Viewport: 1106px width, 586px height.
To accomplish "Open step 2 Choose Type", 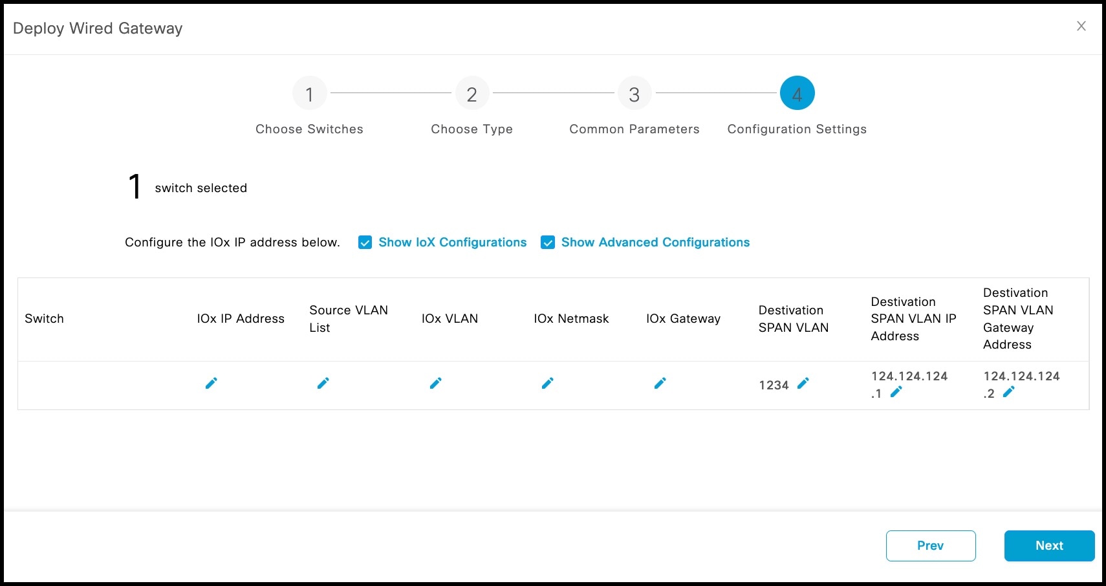I will tap(472, 92).
